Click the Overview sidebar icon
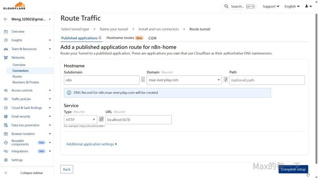The width and height of the screenshot is (318, 179). point(6,32)
